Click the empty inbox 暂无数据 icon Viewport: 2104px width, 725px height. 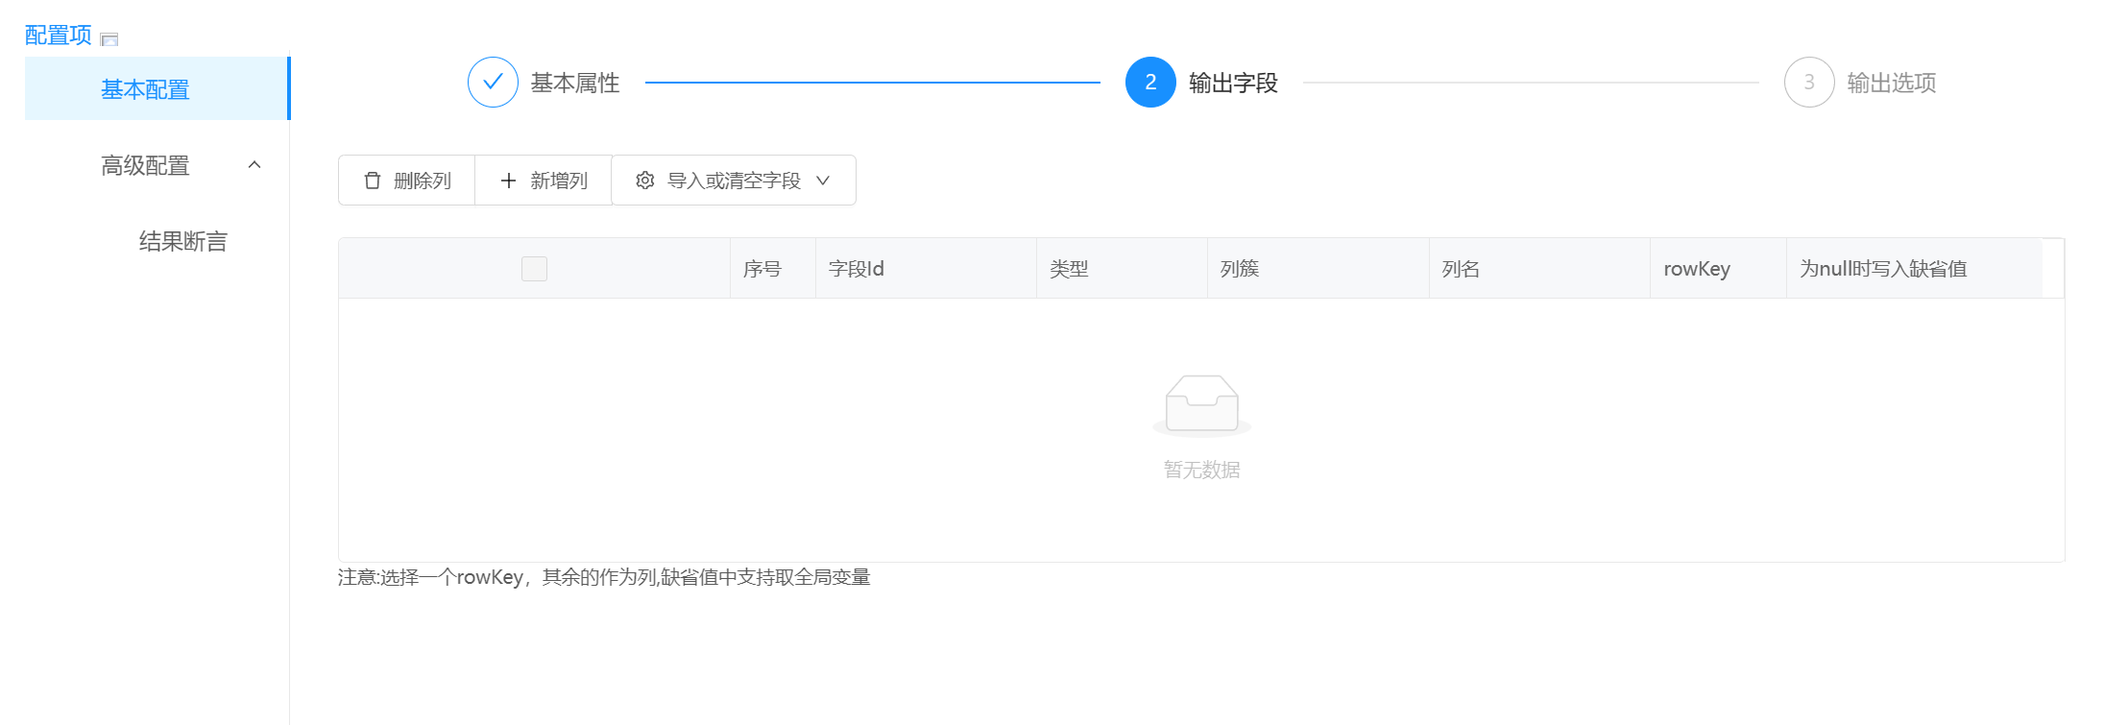[x=1201, y=404]
